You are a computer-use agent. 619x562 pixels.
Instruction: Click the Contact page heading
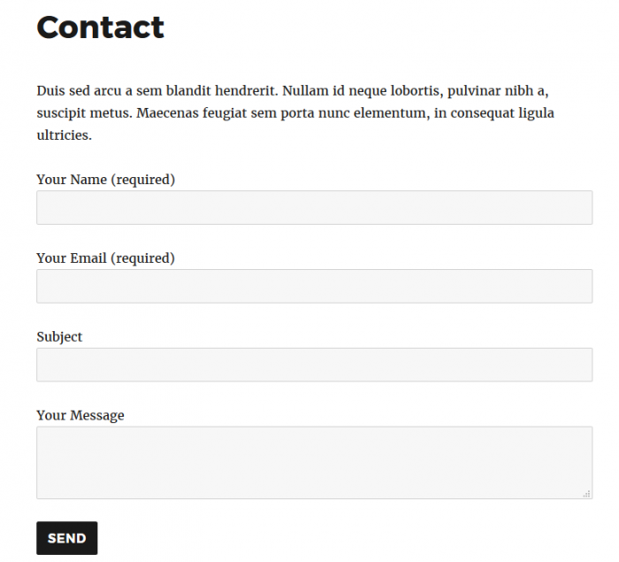pyautogui.click(x=100, y=27)
